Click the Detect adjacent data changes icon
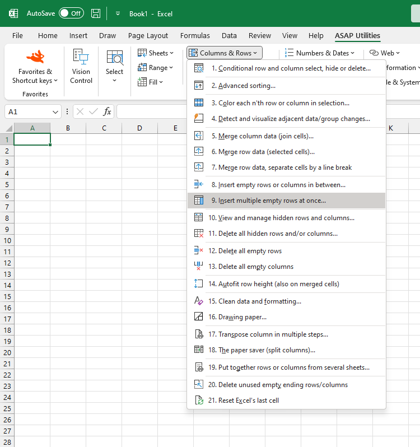This screenshot has width=420, height=447. pos(199,118)
